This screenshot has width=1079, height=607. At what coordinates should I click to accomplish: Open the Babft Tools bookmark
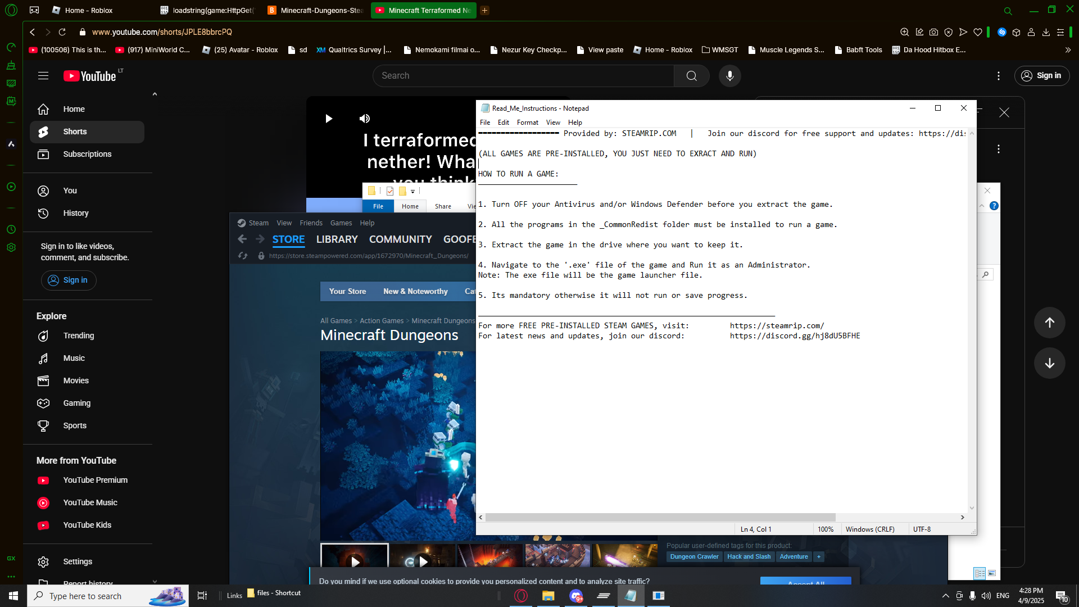[858, 50]
